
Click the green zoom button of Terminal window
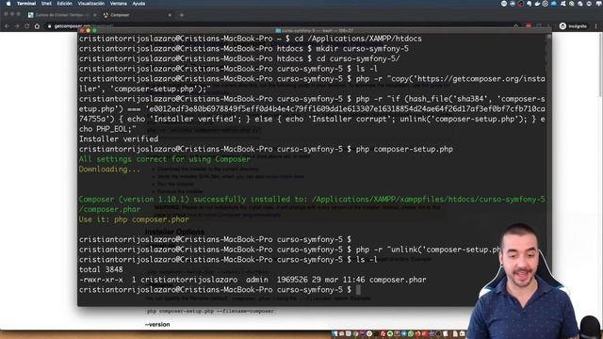94,30
